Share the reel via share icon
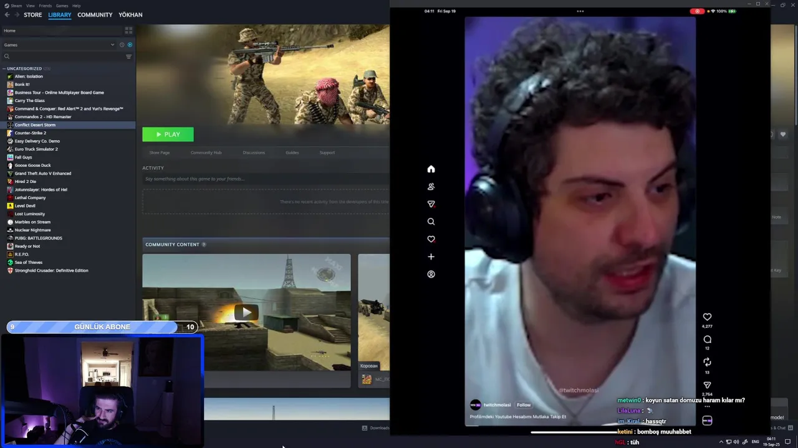Image resolution: width=798 pixels, height=448 pixels. [707, 385]
